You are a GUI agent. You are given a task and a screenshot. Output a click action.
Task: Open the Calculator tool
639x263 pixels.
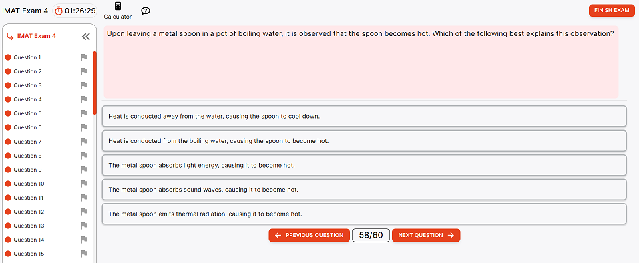(118, 11)
